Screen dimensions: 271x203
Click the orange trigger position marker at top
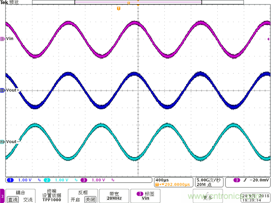pyautogui.click(x=119, y=9)
